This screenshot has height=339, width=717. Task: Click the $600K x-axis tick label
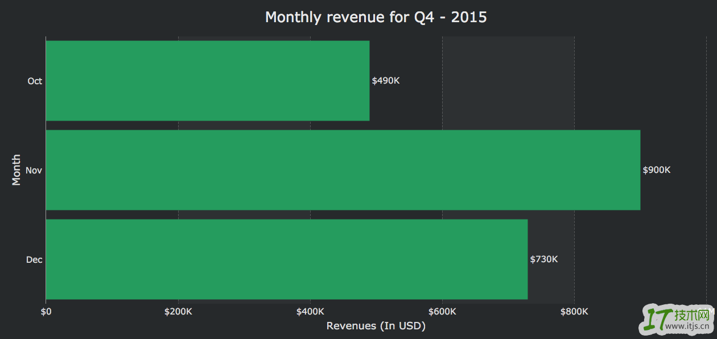(x=442, y=312)
